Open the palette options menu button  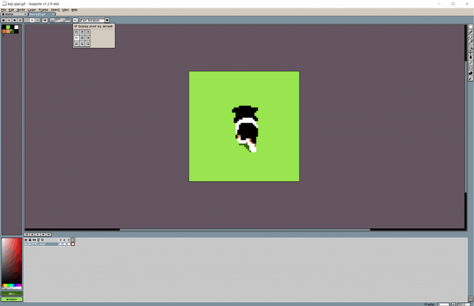pos(20,20)
